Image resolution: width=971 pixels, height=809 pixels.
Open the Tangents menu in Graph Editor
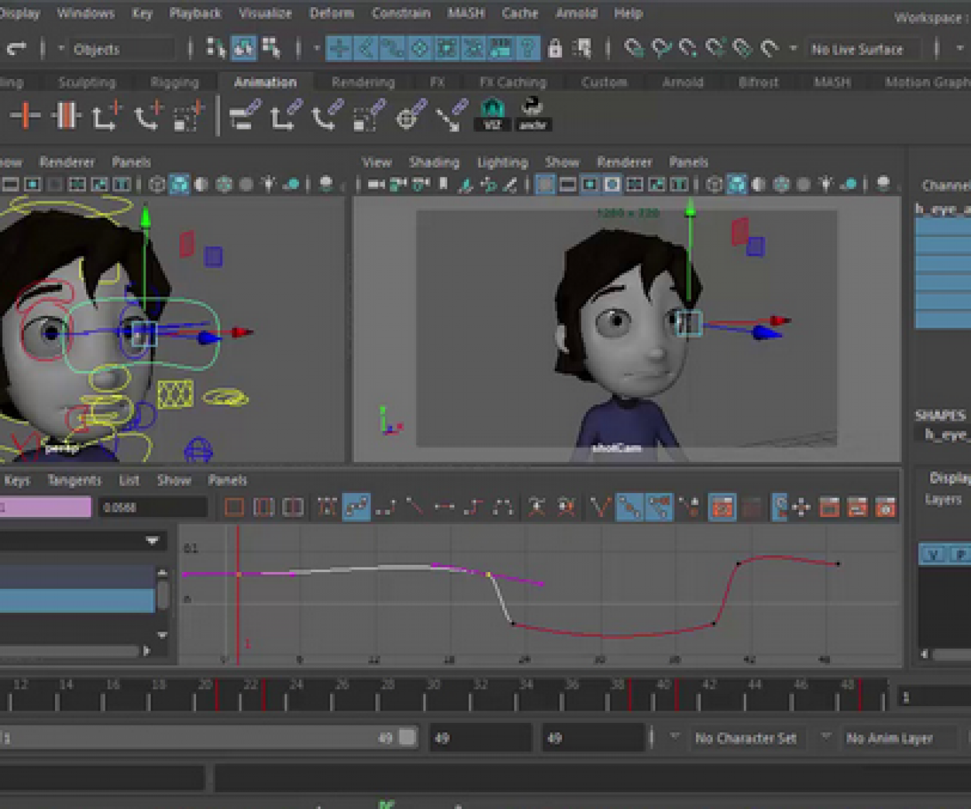pos(74,480)
